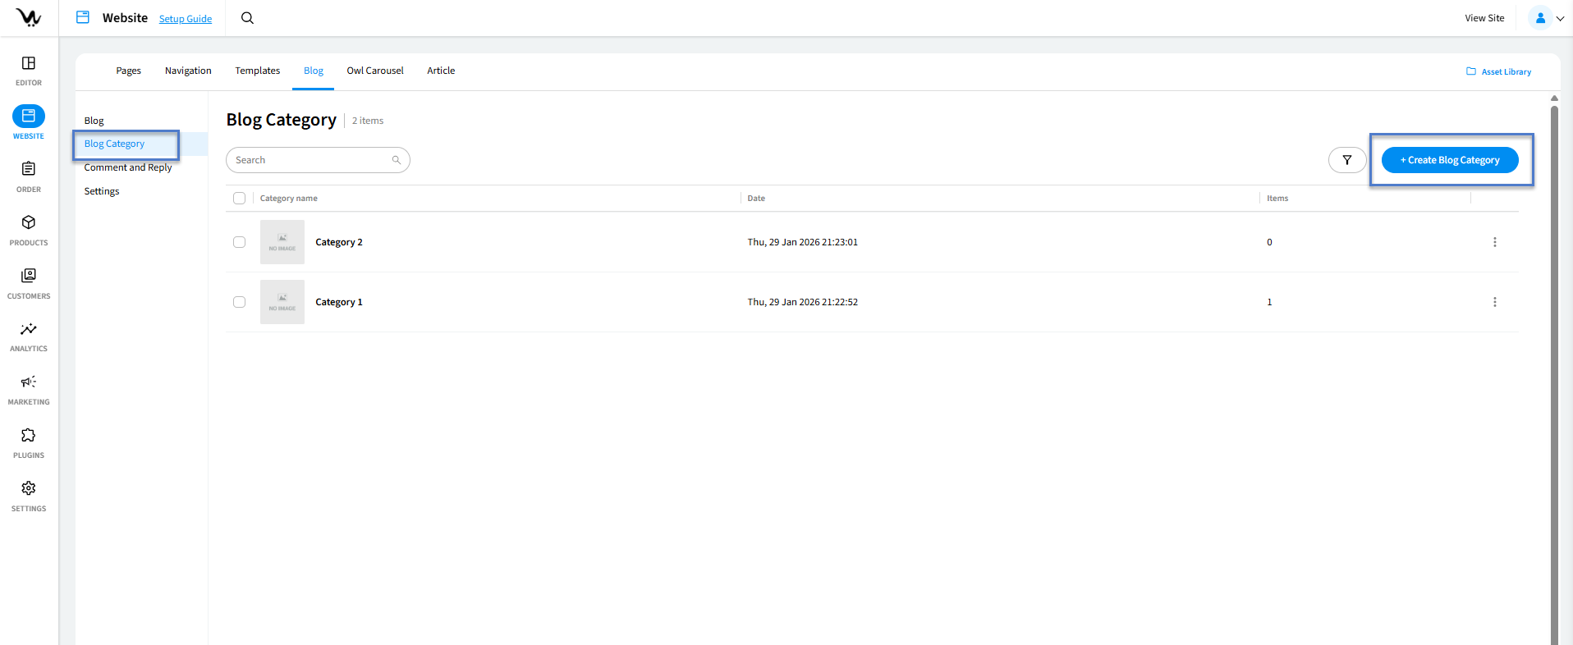
Task: Tick the checkbox for Category 1
Action: pos(240,302)
